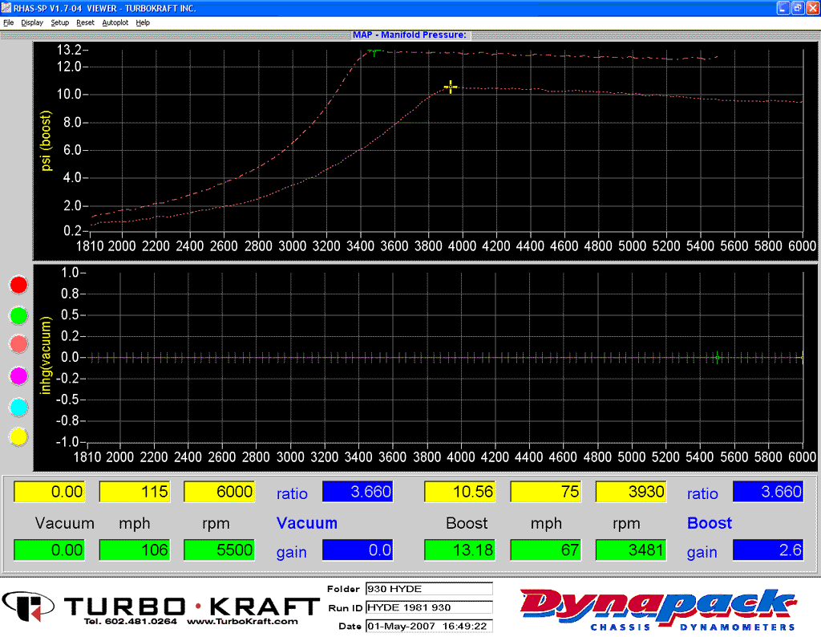Click the Folder field showing 930 HYDE
The width and height of the screenshot is (821, 637).
tap(429, 588)
